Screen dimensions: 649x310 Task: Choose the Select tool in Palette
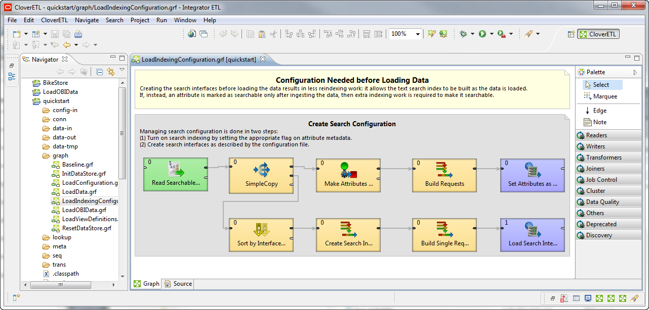click(602, 85)
